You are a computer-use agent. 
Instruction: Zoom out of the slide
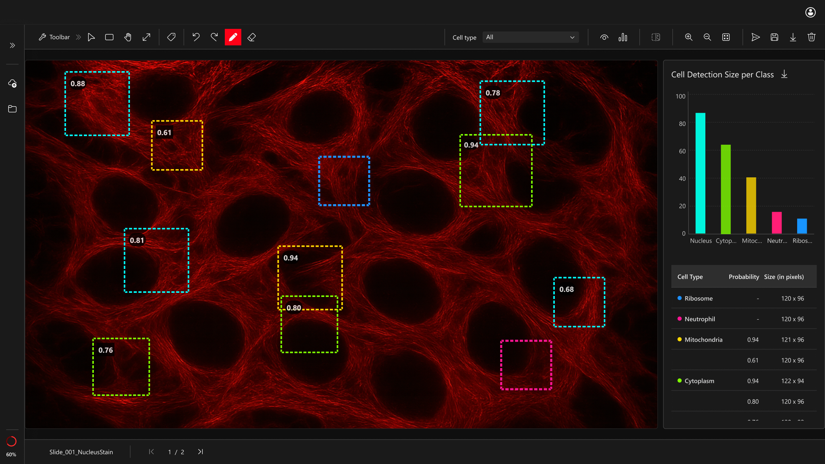[x=707, y=37]
